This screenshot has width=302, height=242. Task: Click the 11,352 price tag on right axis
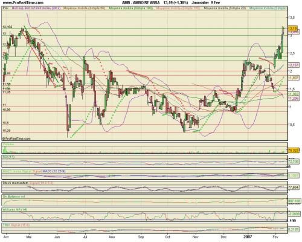[294, 94]
